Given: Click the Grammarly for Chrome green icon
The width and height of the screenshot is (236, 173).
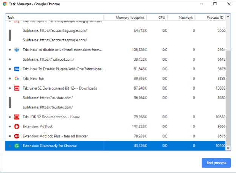Looking at the screenshot, I should [x=17, y=146].
